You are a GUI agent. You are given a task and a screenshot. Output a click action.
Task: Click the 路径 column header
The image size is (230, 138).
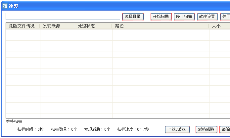pyautogui.click(x=119, y=26)
